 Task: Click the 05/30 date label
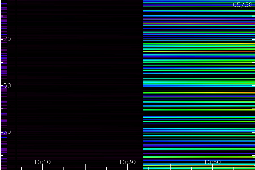(x=243, y=5)
